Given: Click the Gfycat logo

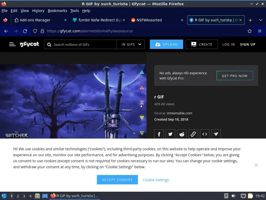Looking at the screenshot, I should pyautogui.click(x=29, y=44).
